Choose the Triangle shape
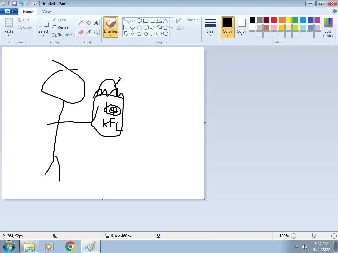 (x=166, y=21)
